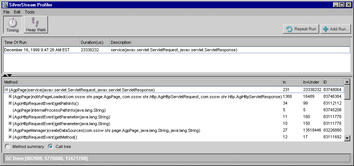The image size is (354, 166).
Task: Click the duration value 23338232 in runs table
Action: tap(90, 50)
